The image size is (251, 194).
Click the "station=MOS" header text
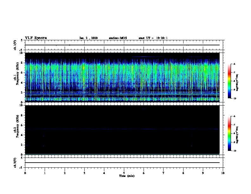coord(118,38)
